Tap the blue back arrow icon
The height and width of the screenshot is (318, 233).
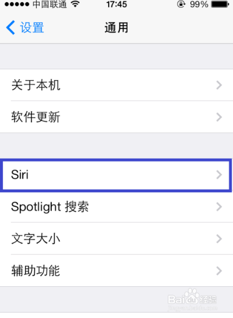(x=11, y=28)
